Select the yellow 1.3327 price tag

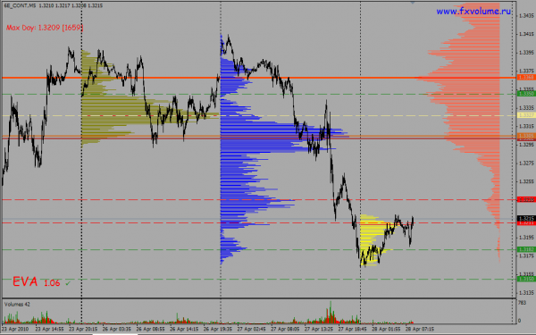(526, 115)
